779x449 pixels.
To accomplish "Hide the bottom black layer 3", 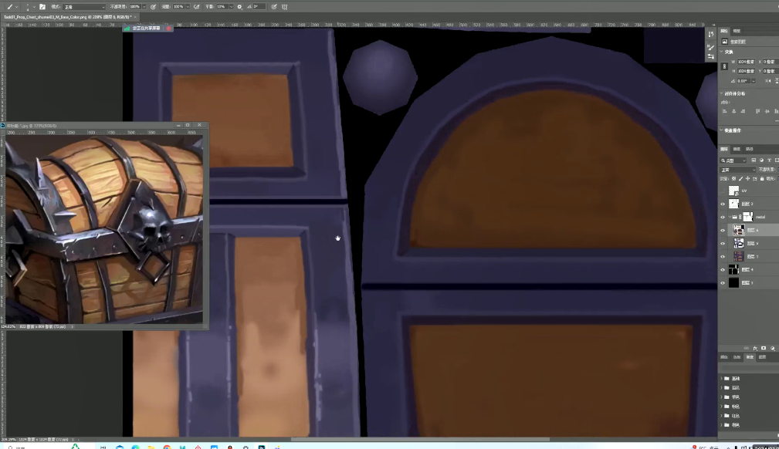I will point(723,283).
